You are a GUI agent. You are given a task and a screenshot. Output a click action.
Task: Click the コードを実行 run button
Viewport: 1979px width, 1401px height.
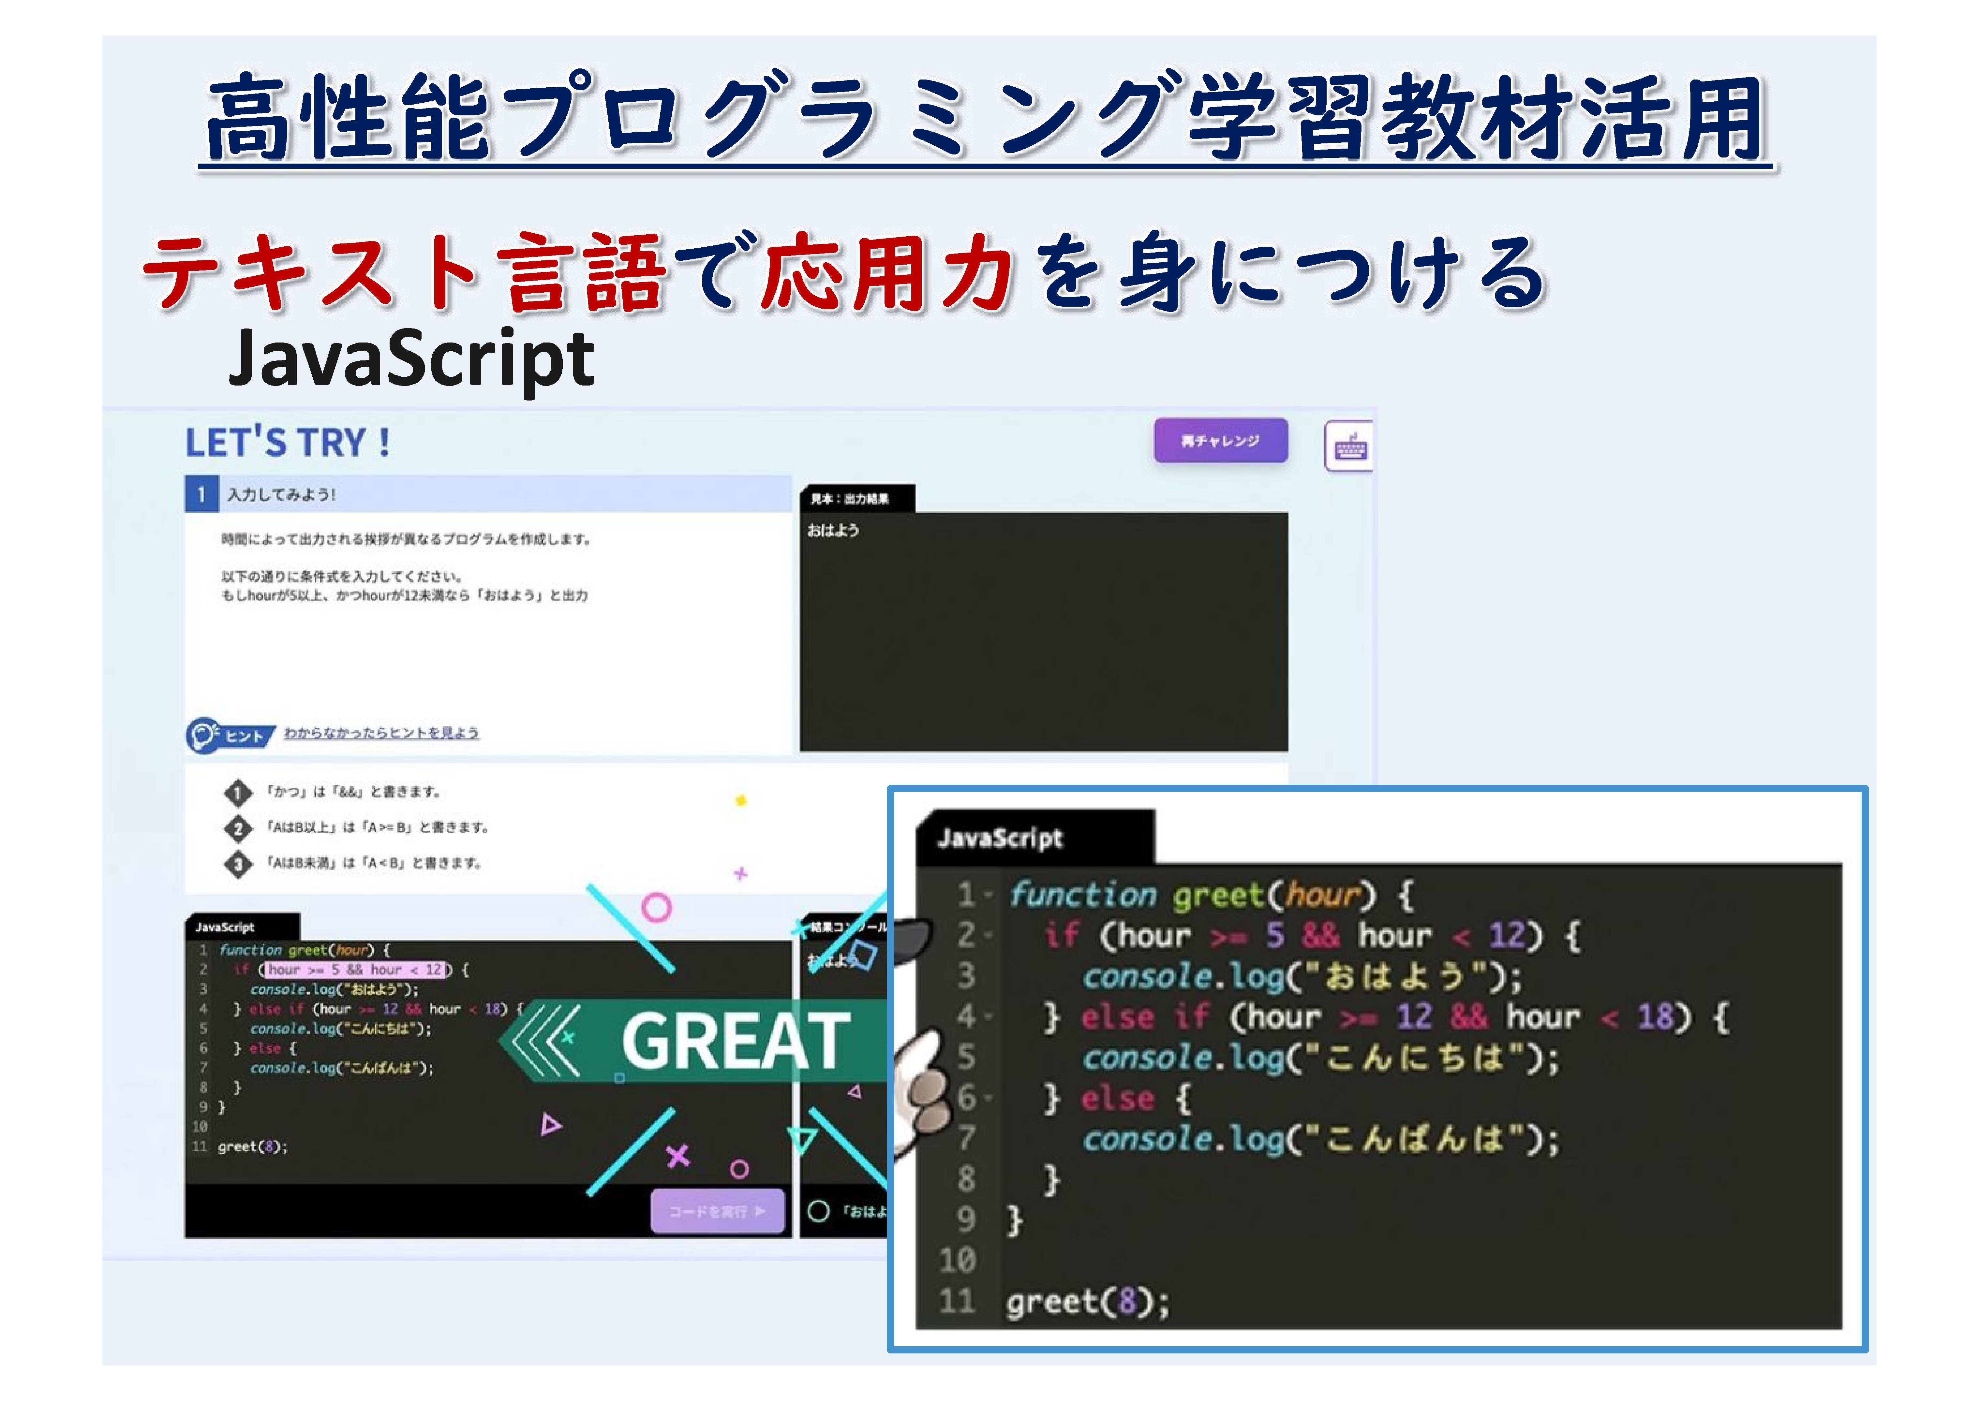tap(717, 1211)
